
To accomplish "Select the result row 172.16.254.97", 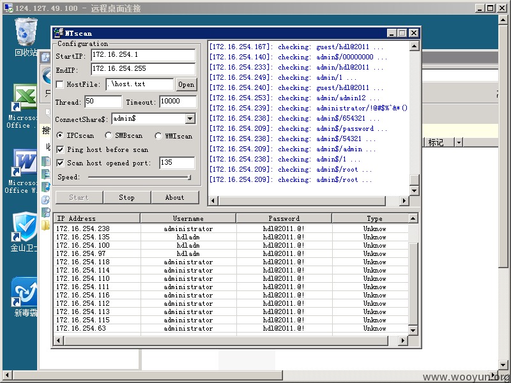I will (231, 253).
